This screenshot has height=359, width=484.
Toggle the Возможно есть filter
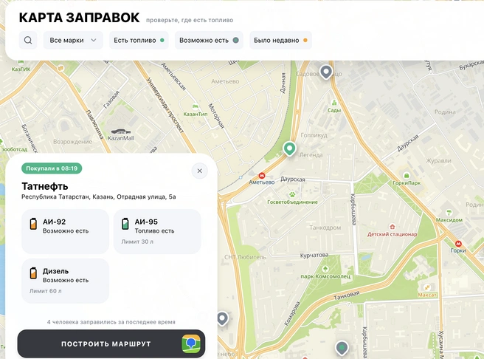pyautogui.click(x=209, y=40)
